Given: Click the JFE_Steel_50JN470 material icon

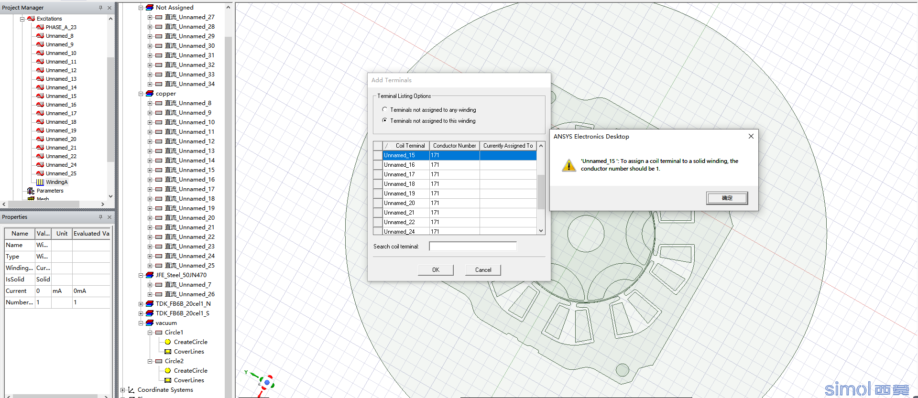Looking at the screenshot, I should click(150, 275).
